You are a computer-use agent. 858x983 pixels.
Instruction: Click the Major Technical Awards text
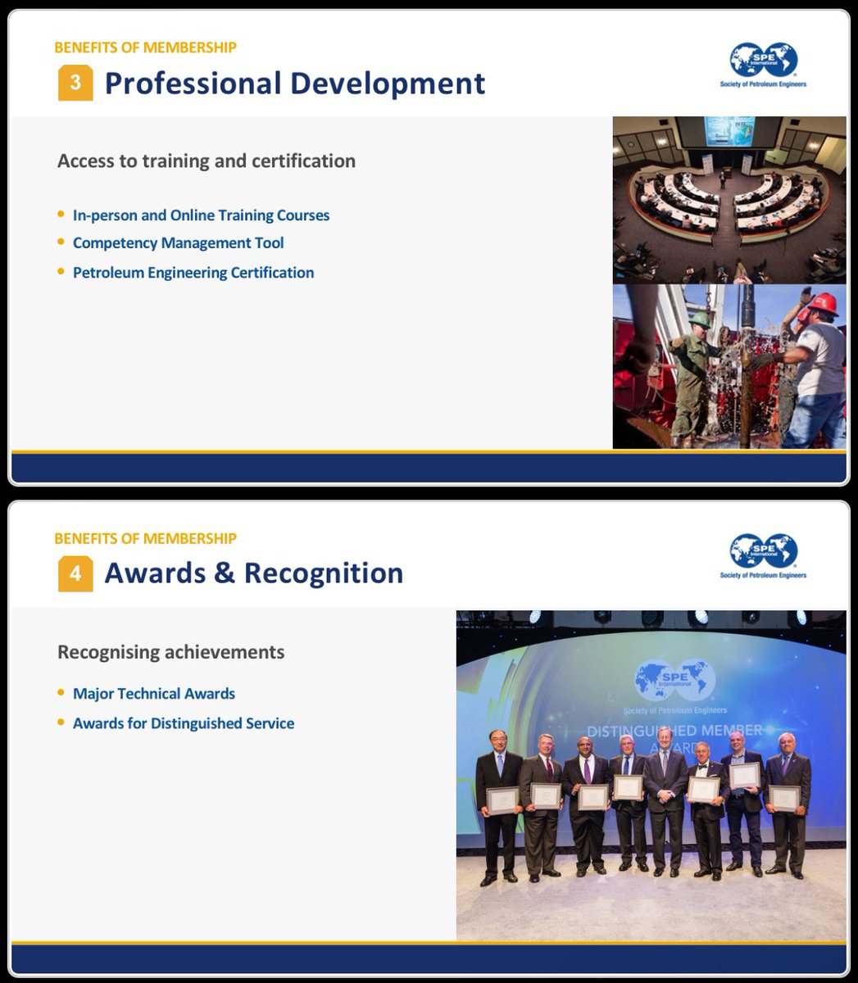coord(153,693)
